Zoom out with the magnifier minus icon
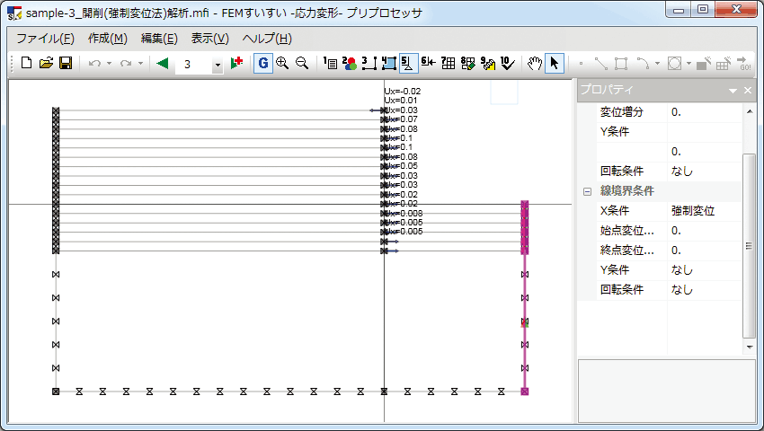Screen dimensions: 764x431 point(302,64)
